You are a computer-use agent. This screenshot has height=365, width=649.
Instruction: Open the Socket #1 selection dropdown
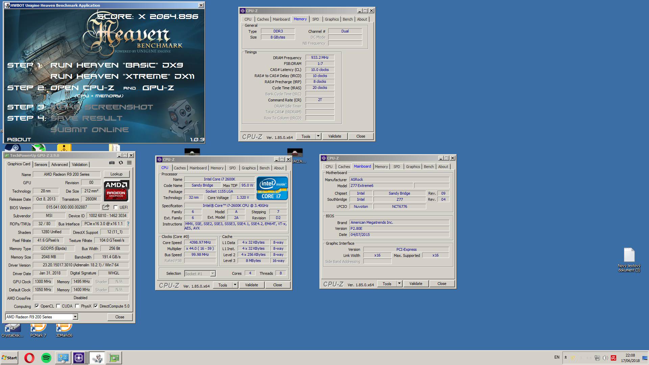pyautogui.click(x=213, y=273)
